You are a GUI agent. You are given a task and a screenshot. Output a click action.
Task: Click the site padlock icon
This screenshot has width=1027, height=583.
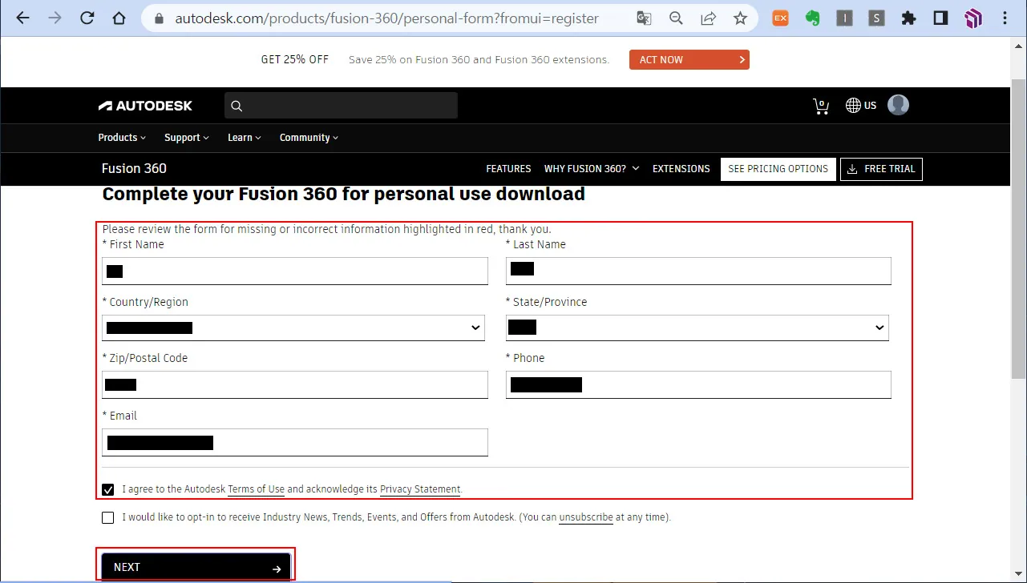[x=158, y=18]
